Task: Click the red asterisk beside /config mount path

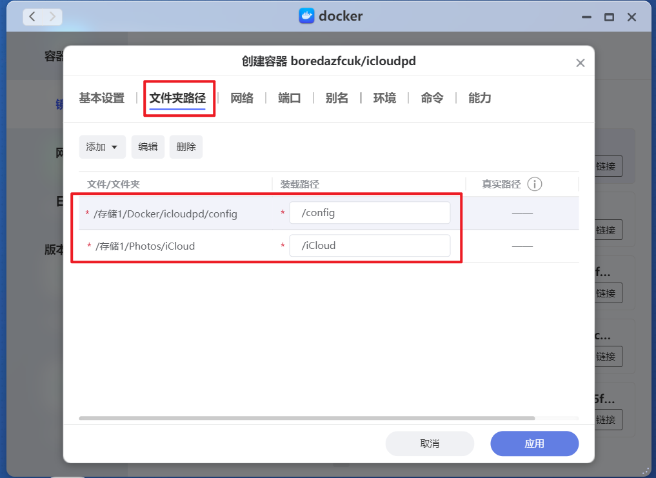Action: (282, 213)
